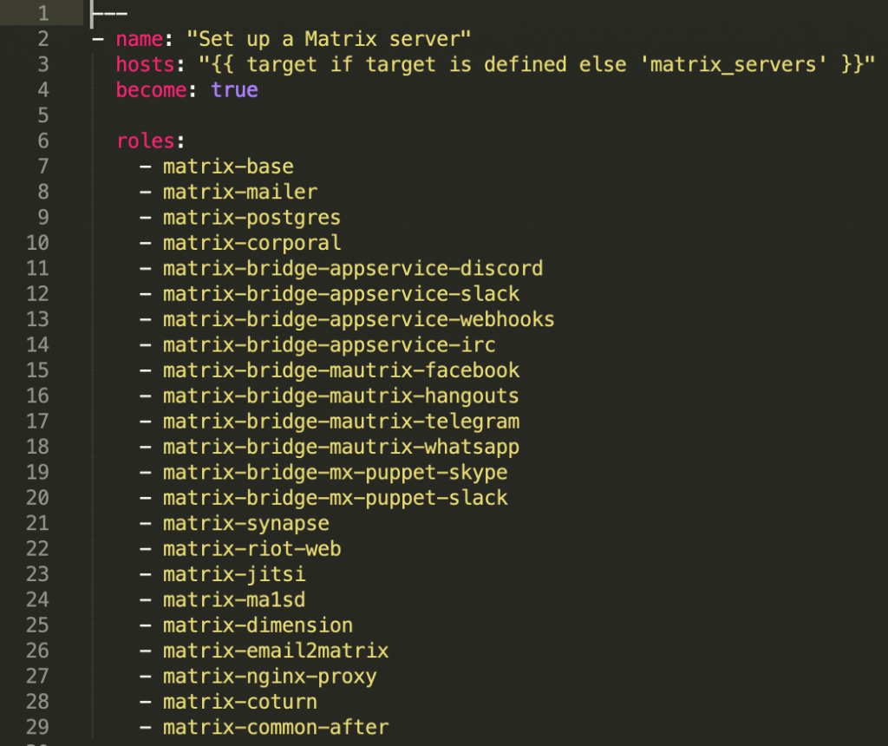Click matrix-bridge-mautrix-telegram entry
Image resolution: width=888 pixels, height=746 pixels.
coord(341,422)
